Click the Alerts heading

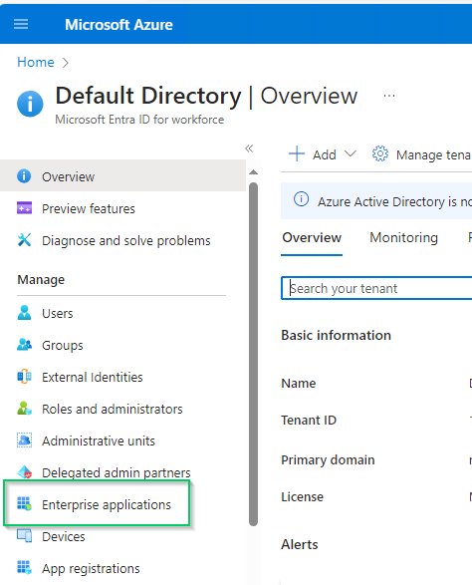300,545
